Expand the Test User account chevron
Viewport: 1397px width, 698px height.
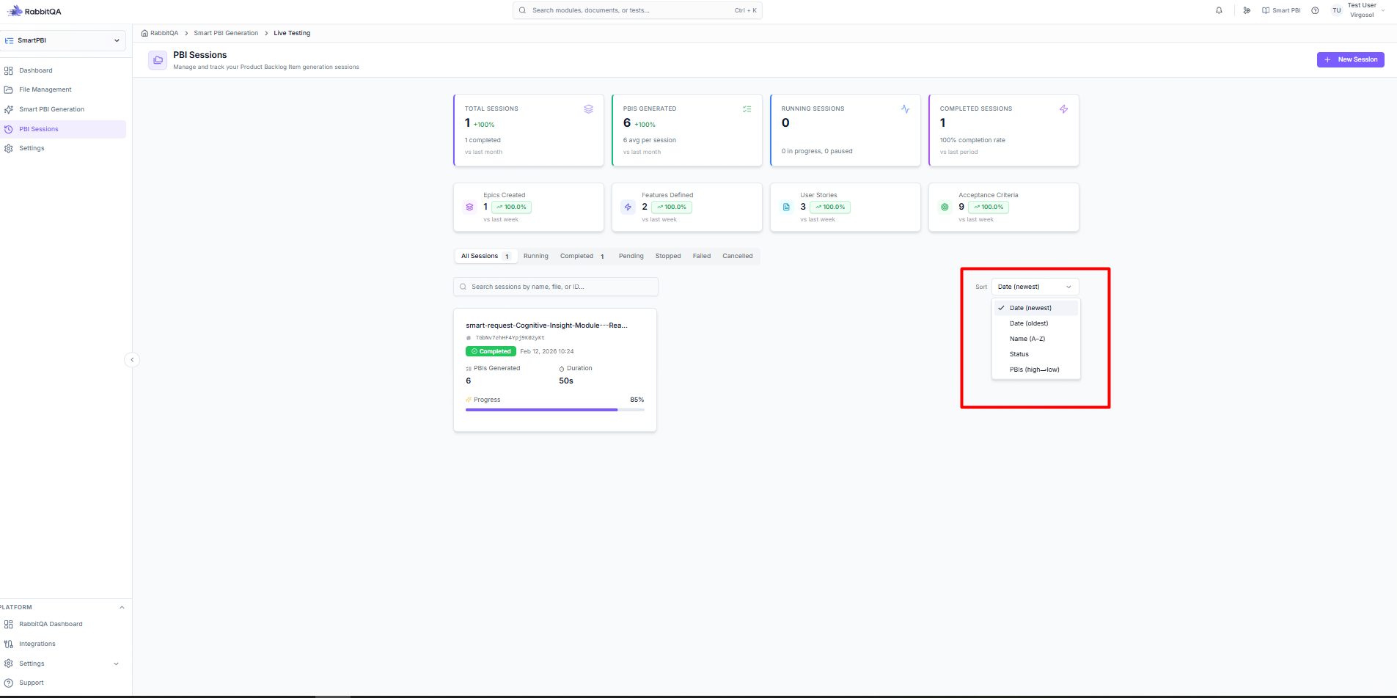[1383, 10]
